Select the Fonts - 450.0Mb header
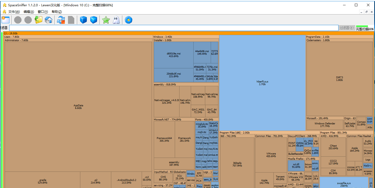The image size is (375, 188). pos(207,119)
